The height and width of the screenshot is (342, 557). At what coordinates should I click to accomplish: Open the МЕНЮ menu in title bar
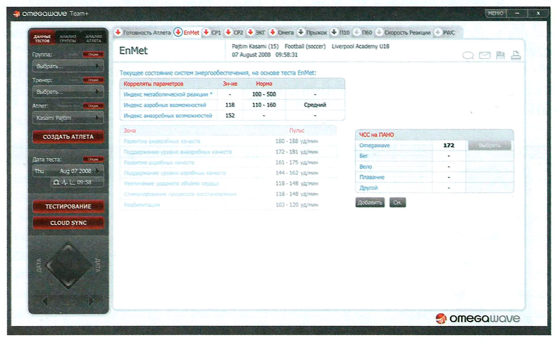tap(495, 13)
